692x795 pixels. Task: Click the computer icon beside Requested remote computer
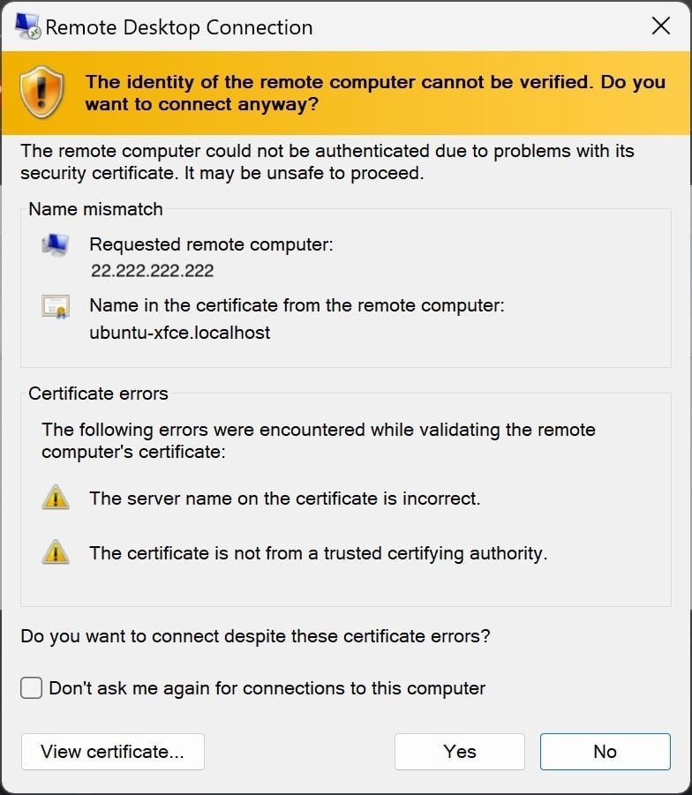(x=55, y=244)
